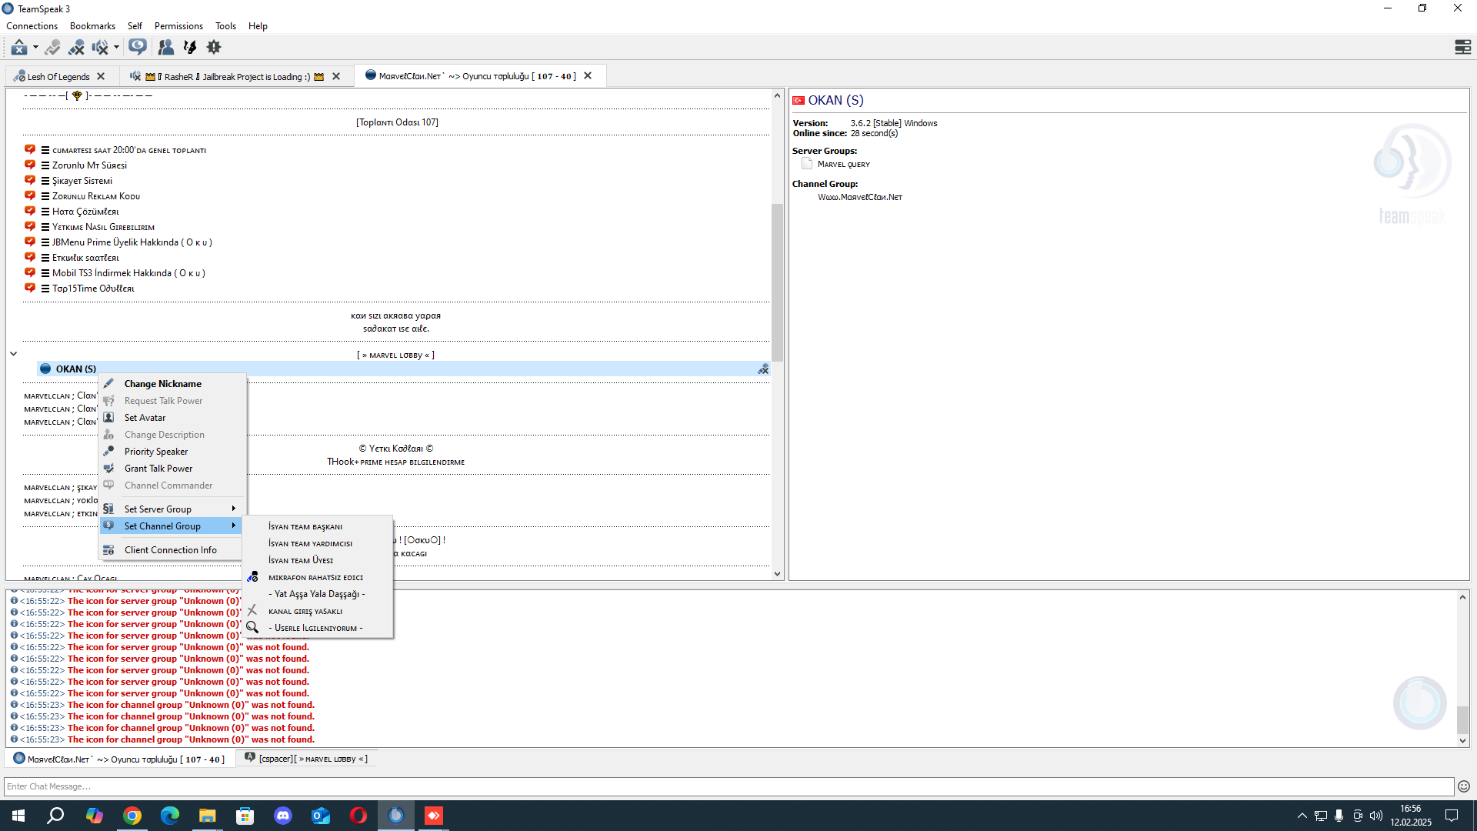This screenshot has width=1477, height=831.
Task: Toggle the layout view icon at toolbar right
Action: (x=1462, y=48)
